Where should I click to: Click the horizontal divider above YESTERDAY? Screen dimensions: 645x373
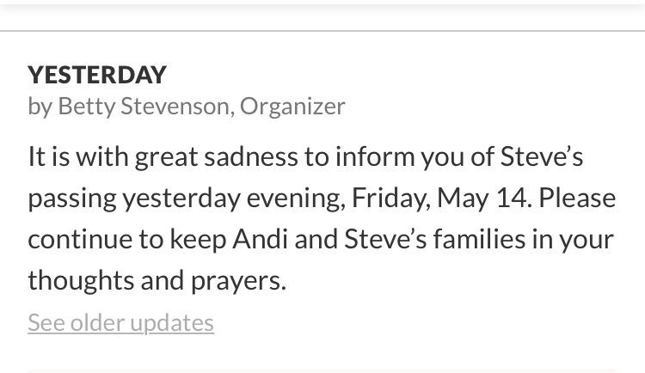pos(322,31)
